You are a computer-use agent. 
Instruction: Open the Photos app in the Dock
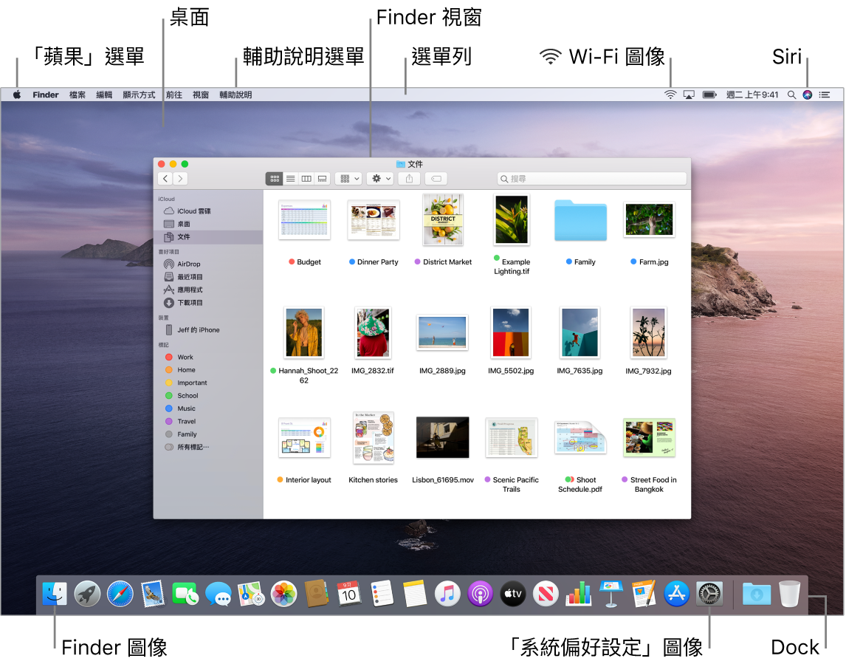(283, 594)
